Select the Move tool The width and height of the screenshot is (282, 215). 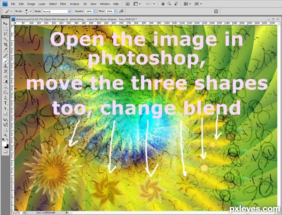(5, 23)
